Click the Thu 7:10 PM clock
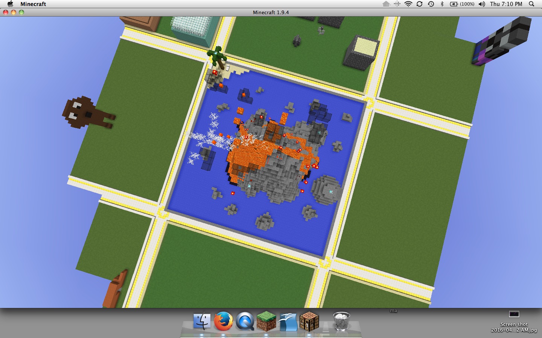This screenshot has height=338, width=542. (x=506, y=4)
